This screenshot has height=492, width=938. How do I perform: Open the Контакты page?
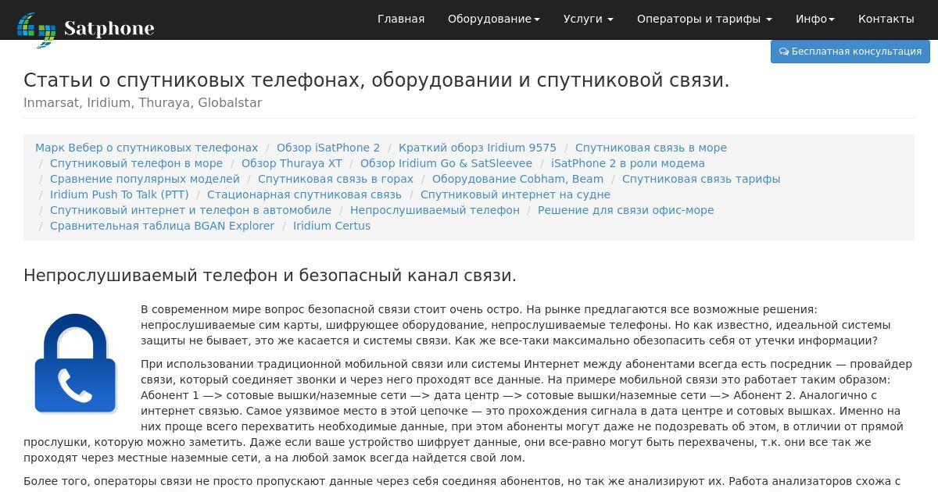886,19
